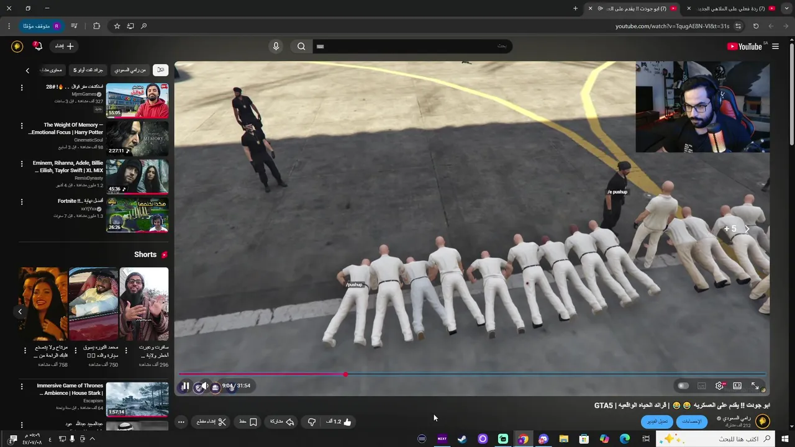Share the video (مشاركة)
This screenshot has width=795, height=447.
pyautogui.click(x=282, y=422)
